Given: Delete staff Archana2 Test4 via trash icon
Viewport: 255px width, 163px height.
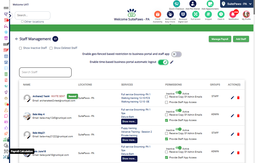Looking at the screenshot, I should click(x=238, y=98).
